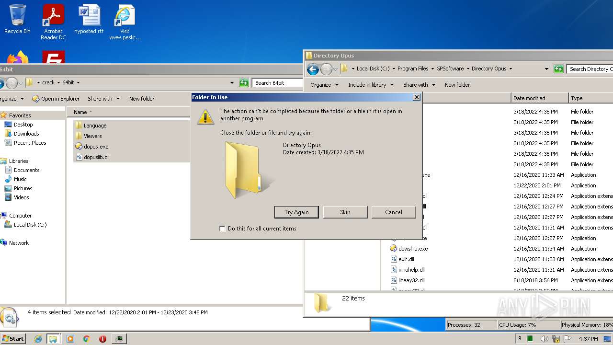Click Try Again in Folder In Use dialog
The height and width of the screenshot is (345, 613).
296,212
